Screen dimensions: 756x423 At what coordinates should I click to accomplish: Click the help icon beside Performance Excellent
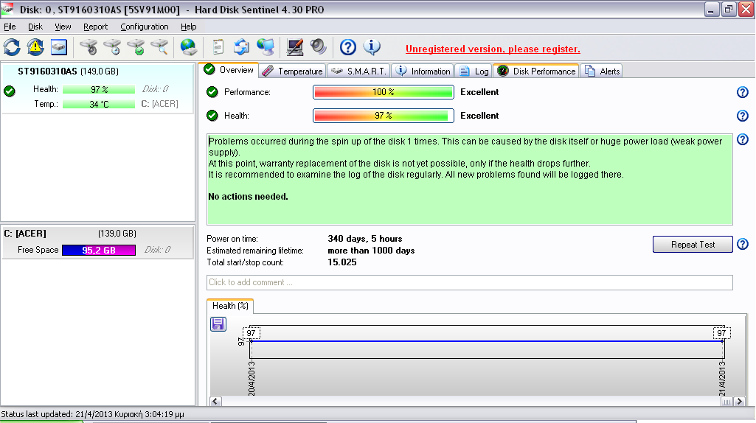click(743, 92)
